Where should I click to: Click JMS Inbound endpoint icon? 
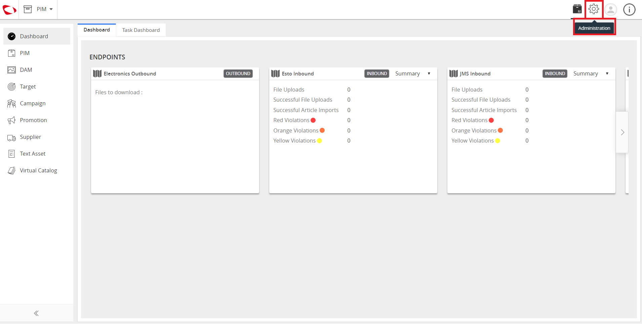click(453, 73)
